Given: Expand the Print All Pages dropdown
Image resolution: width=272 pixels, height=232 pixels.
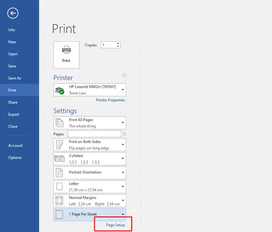Looking at the screenshot, I should pos(90,123).
